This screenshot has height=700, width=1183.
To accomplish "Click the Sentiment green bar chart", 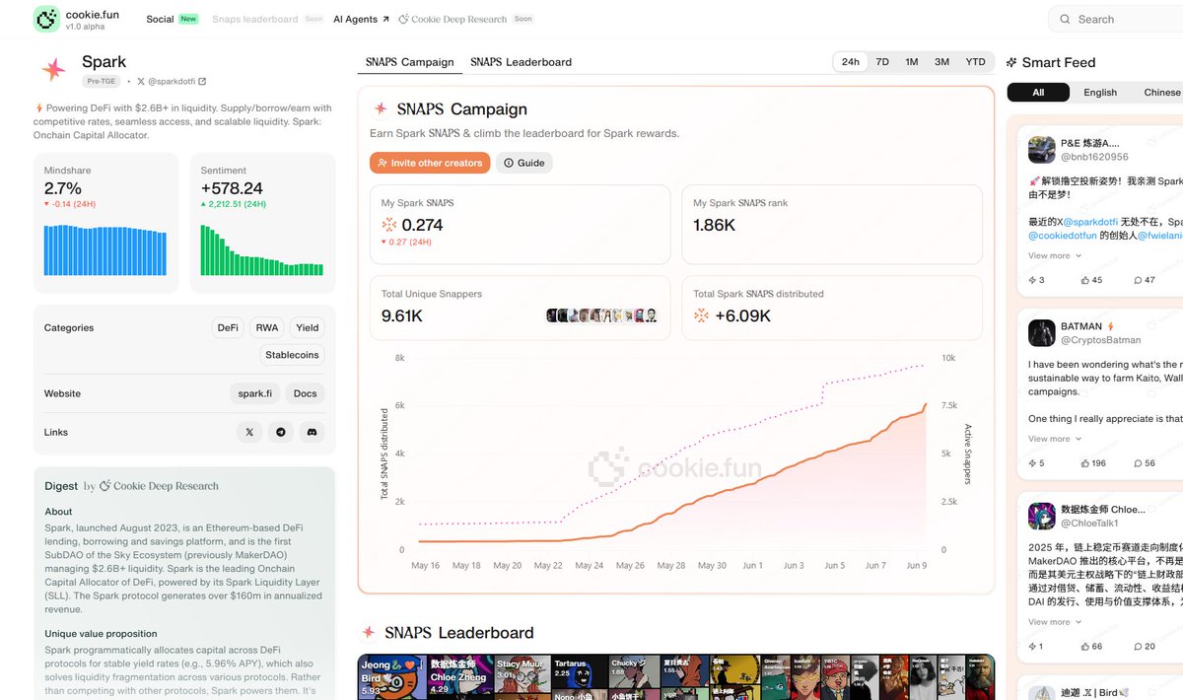I will tap(262, 250).
